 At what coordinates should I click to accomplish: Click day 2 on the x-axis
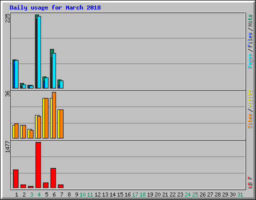[x=24, y=194]
